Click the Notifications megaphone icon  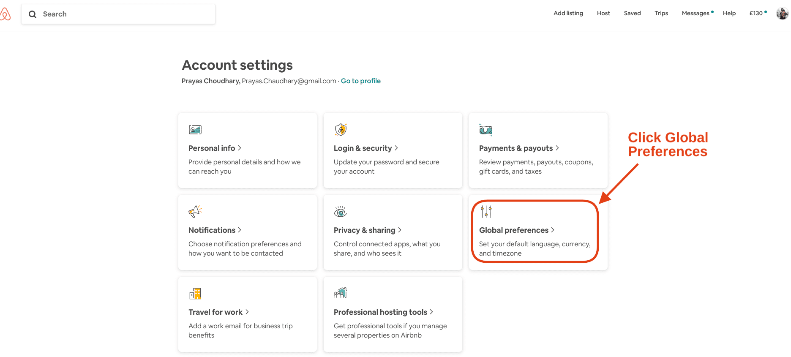[195, 211]
